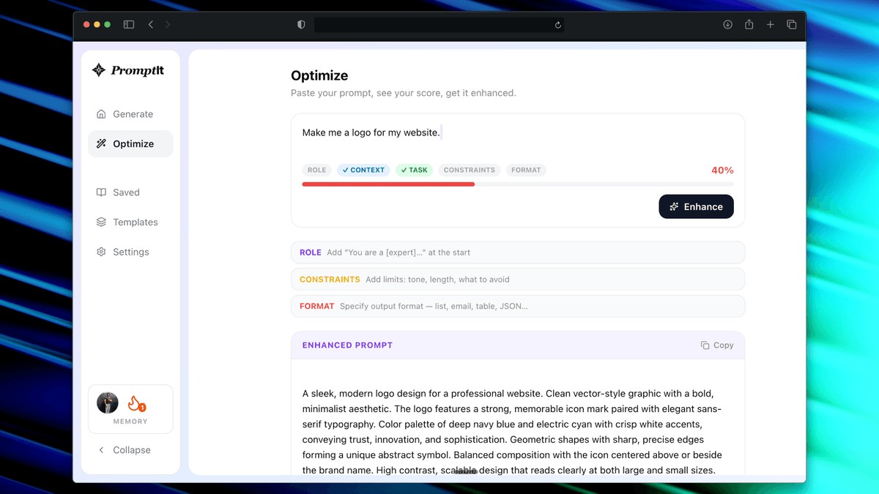Screen dimensions: 879x494
Task: Open the Saved prompts section
Action: tap(130, 192)
